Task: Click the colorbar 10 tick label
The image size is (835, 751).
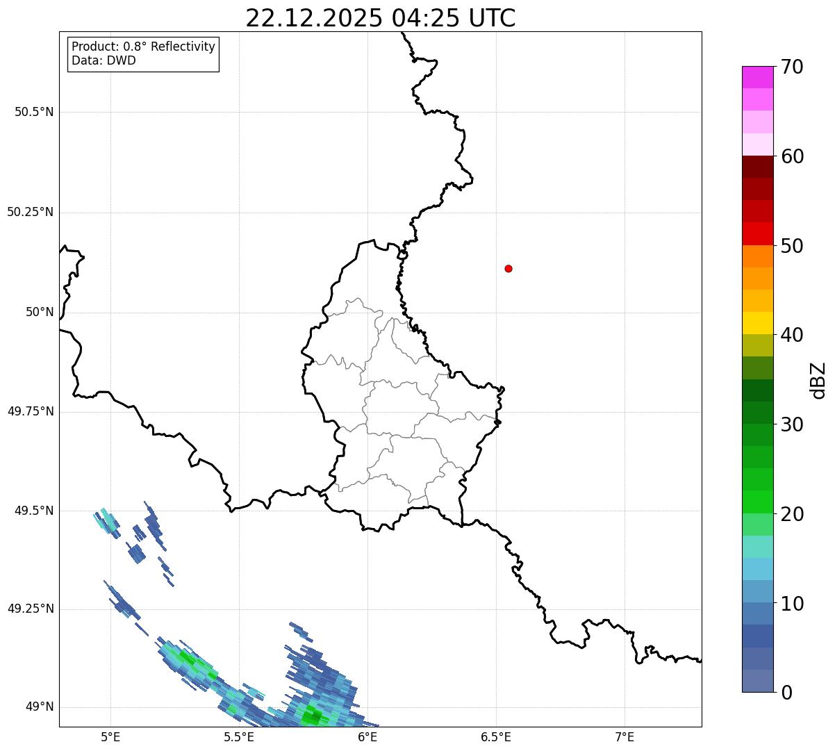Action: 792,603
